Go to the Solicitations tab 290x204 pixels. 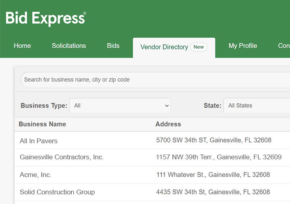[x=69, y=46]
